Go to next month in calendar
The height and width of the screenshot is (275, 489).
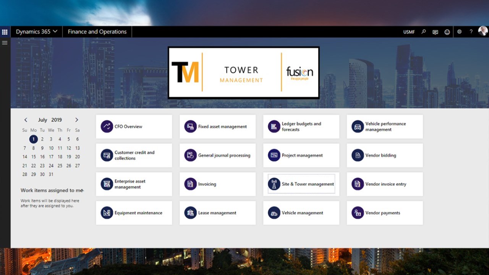(77, 120)
